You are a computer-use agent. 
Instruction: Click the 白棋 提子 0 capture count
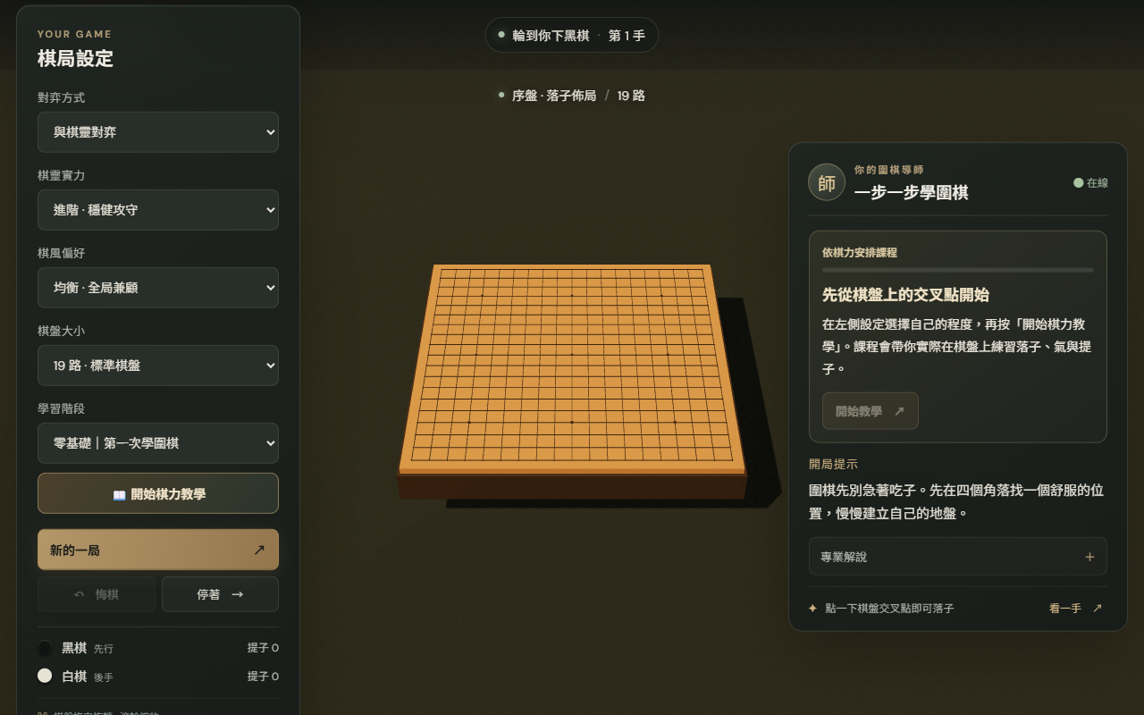263,676
